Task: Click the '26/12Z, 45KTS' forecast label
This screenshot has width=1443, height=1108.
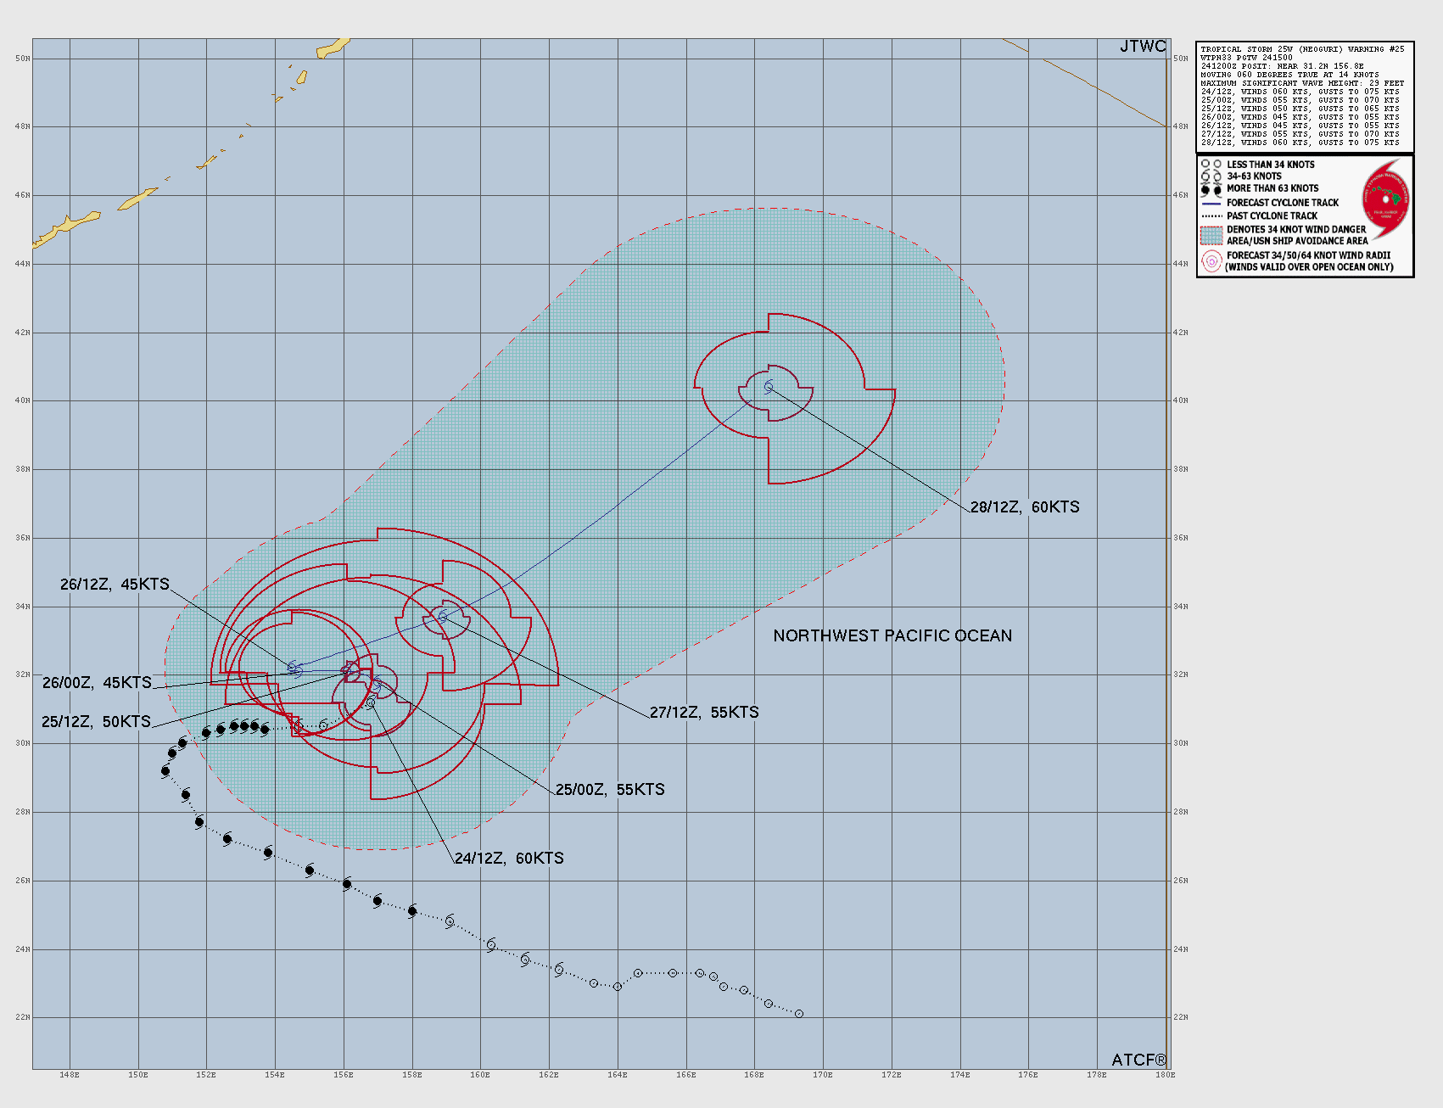Action: point(115,585)
